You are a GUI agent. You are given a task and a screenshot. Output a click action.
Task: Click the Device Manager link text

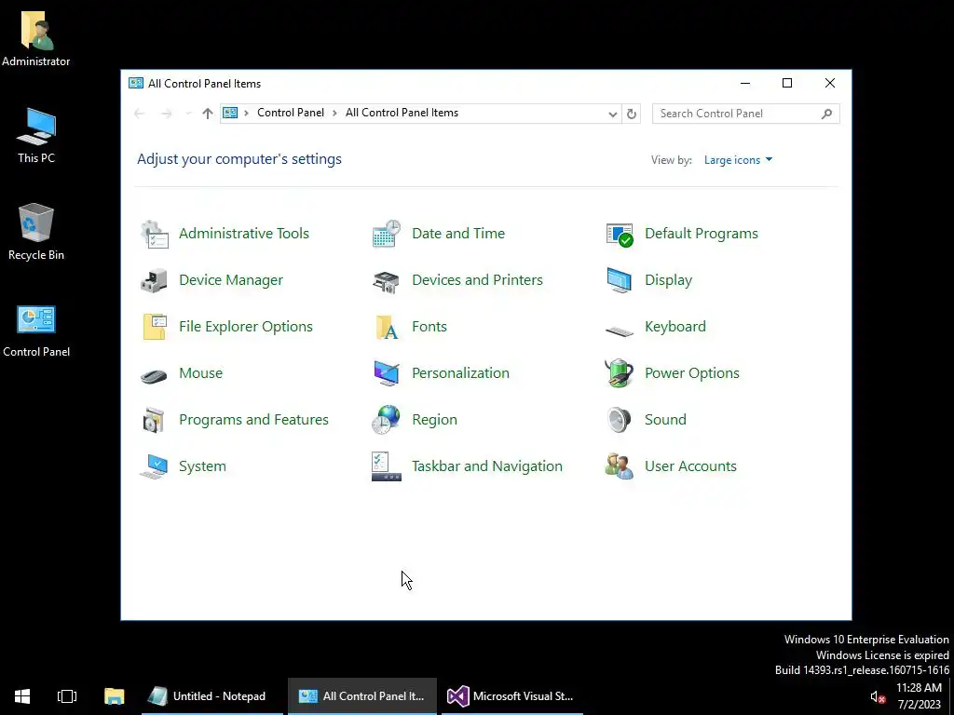coord(231,280)
